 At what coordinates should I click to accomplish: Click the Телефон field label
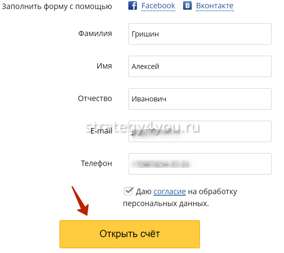coord(96,163)
